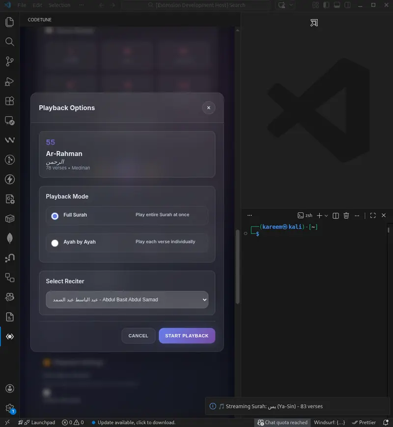Click Chat quota reached status item
This screenshot has width=393, height=427.
282,423
